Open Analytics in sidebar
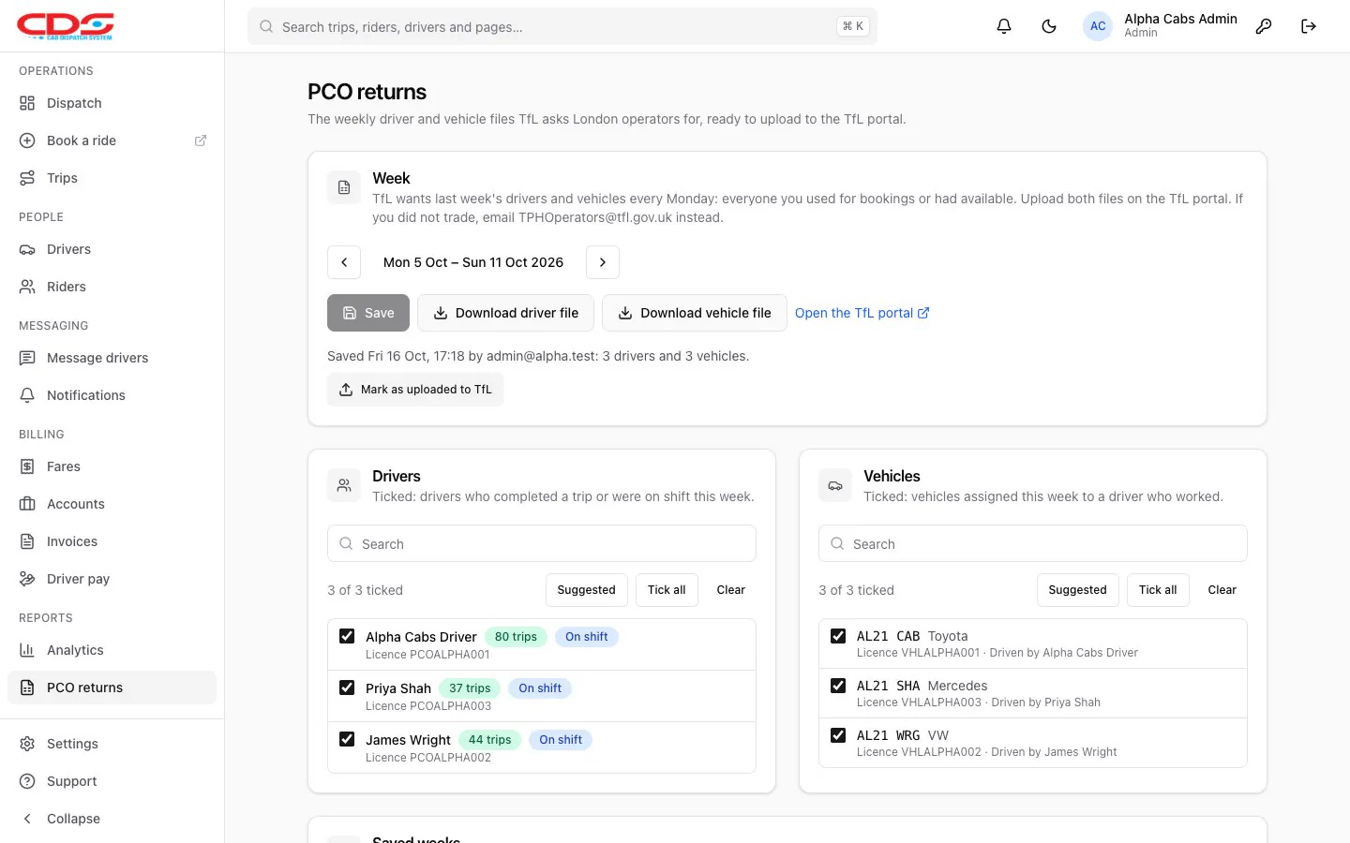This screenshot has width=1350, height=843. point(112,650)
